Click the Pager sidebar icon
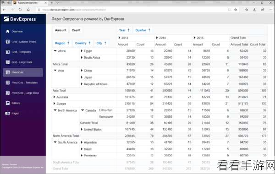275x174 pixels. [x=7, y=114]
